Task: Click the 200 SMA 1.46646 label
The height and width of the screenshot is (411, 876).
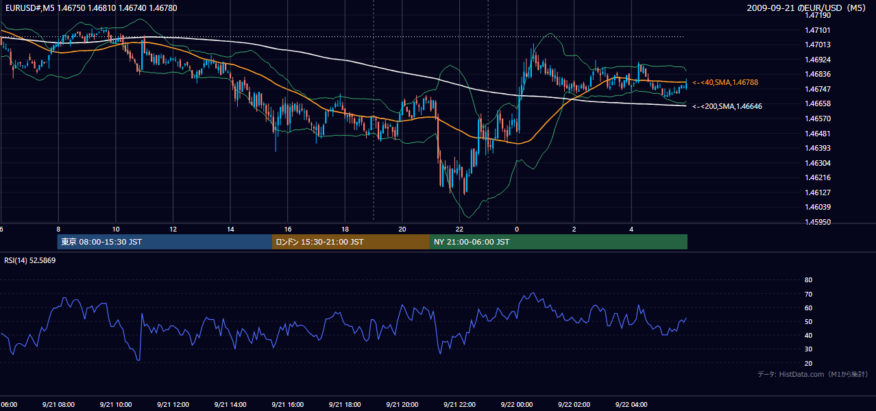Action: pyautogui.click(x=727, y=106)
